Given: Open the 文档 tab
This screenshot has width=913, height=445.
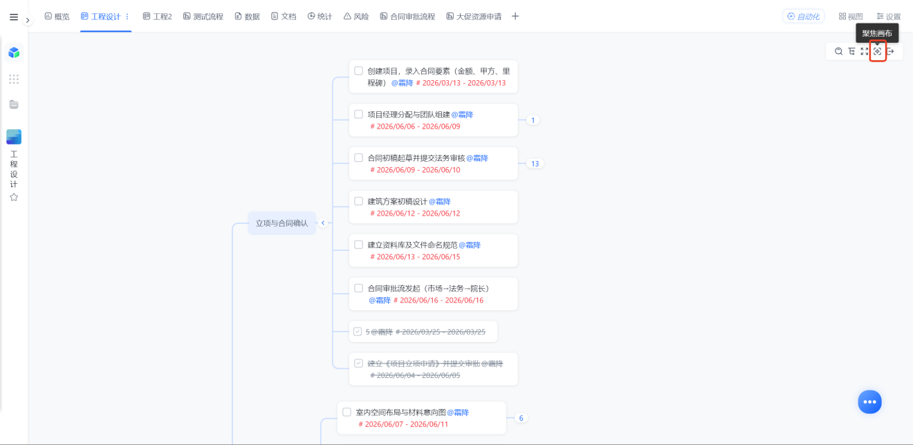Looking at the screenshot, I should point(284,17).
